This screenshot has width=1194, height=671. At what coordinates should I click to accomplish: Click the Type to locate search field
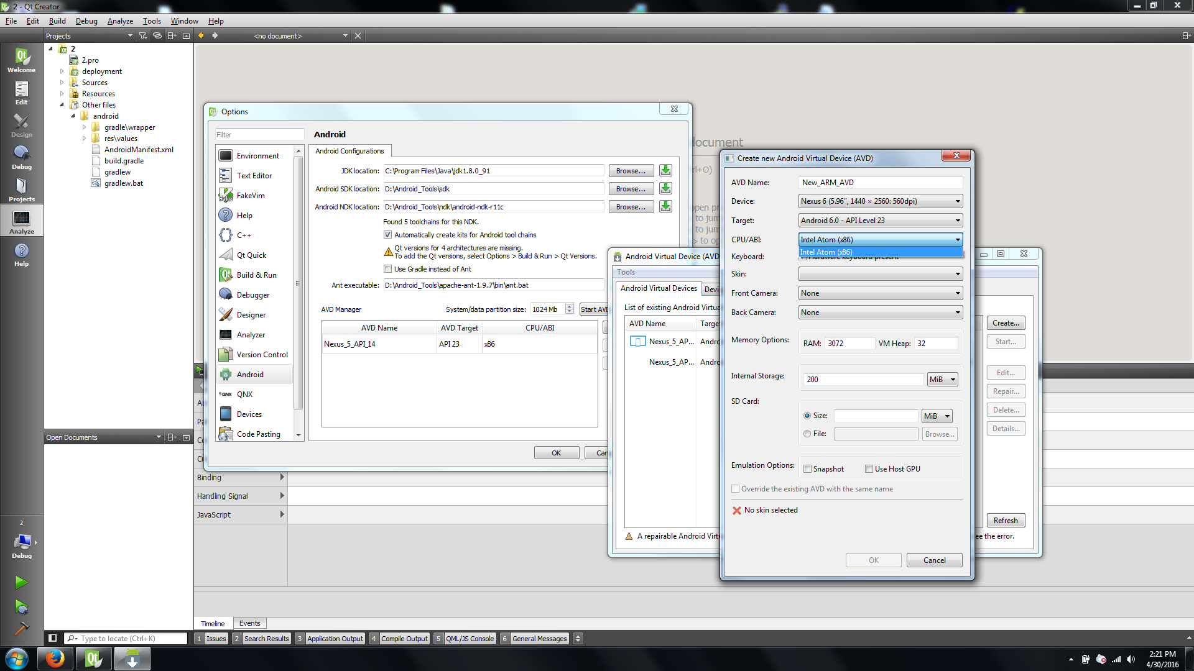[126, 639]
